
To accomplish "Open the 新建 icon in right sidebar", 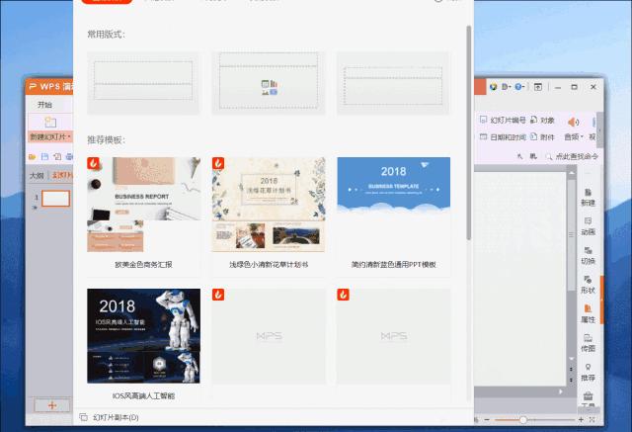I will pyautogui.click(x=589, y=197).
